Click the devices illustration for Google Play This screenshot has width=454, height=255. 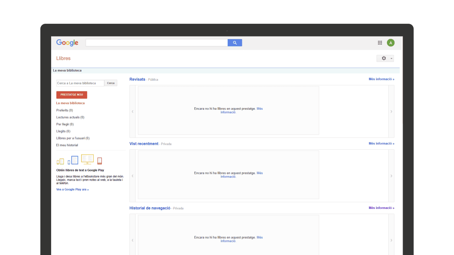pos(79,160)
